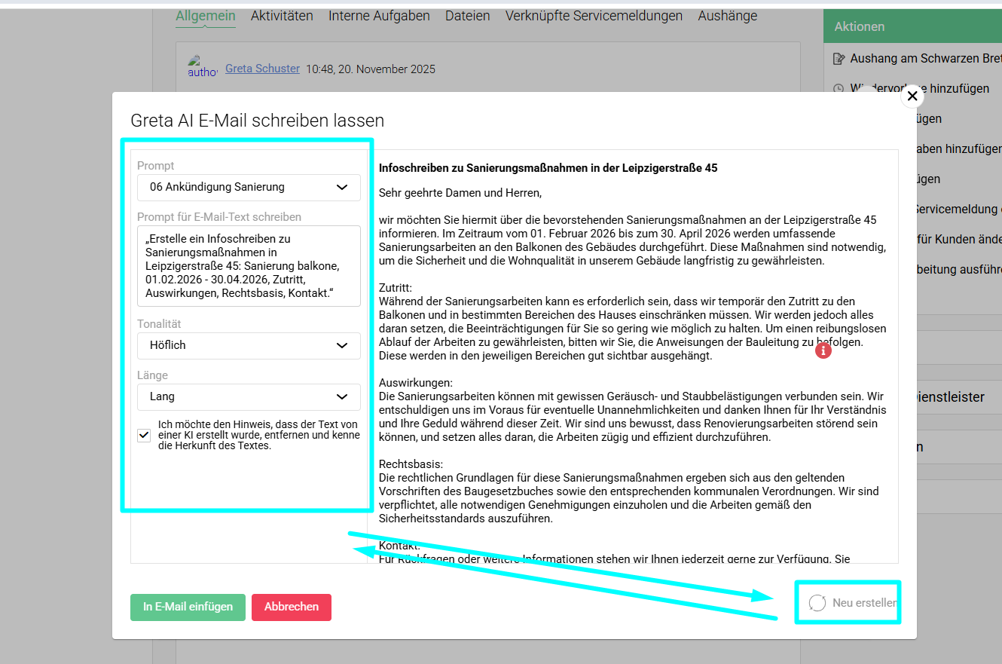
Task: Open the Länge dropdown set to Lang
Action: (249, 396)
